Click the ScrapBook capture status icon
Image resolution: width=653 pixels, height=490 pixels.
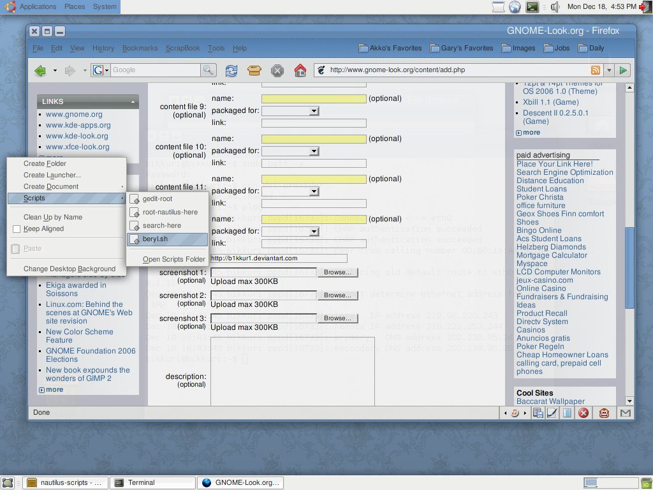click(538, 413)
